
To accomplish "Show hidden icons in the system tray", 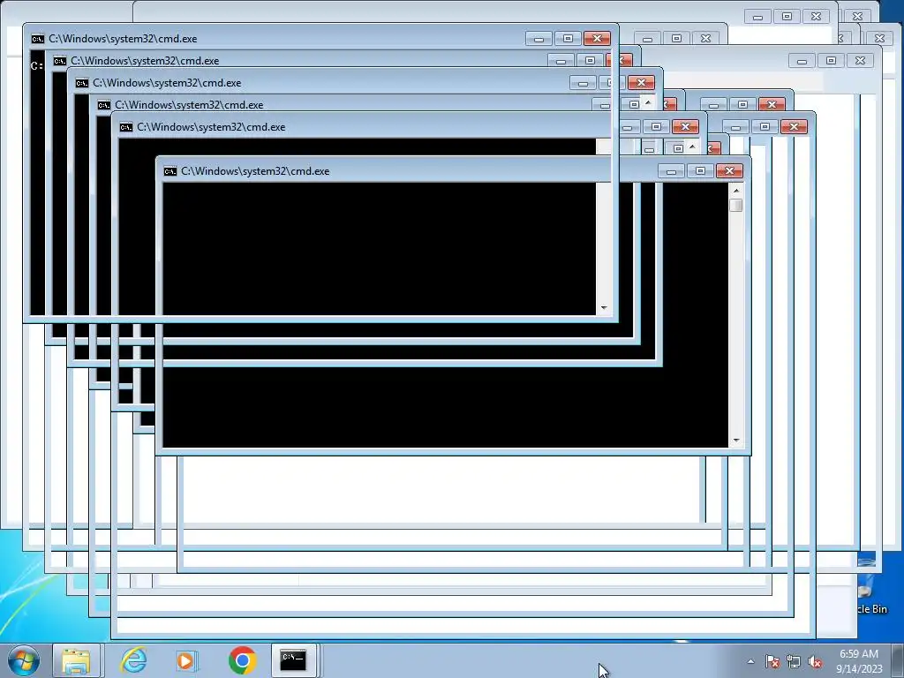I will point(750,661).
